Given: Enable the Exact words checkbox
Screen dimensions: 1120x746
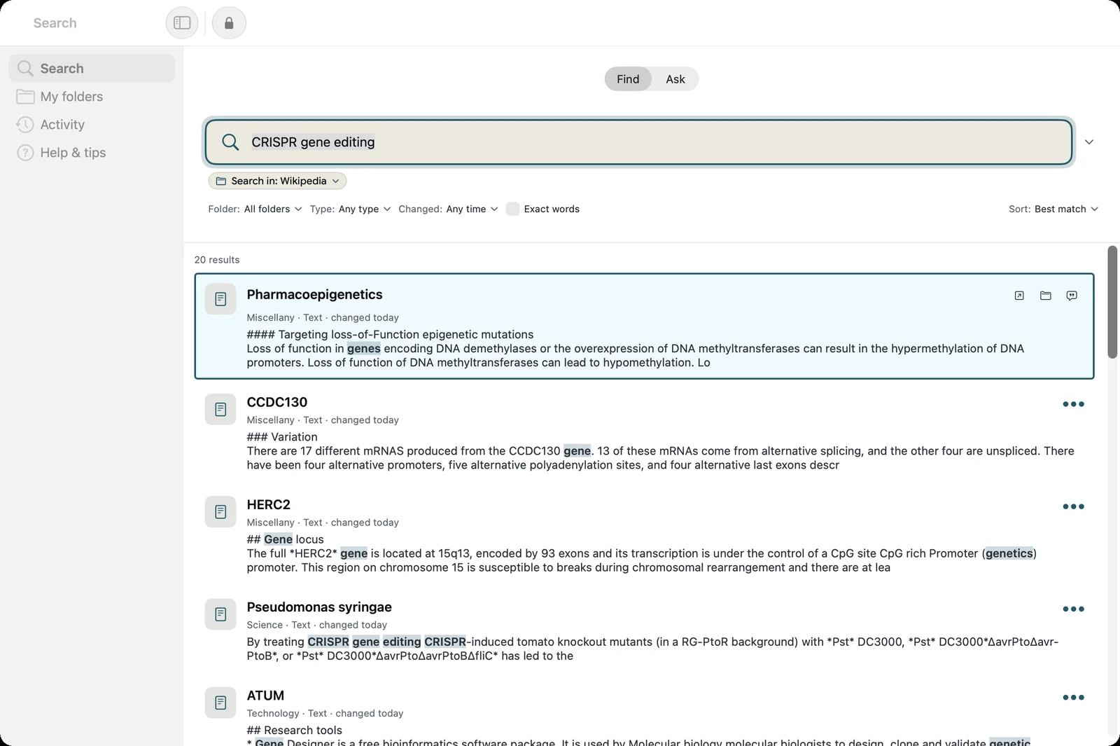Looking at the screenshot, I should [x=512, y=209].
